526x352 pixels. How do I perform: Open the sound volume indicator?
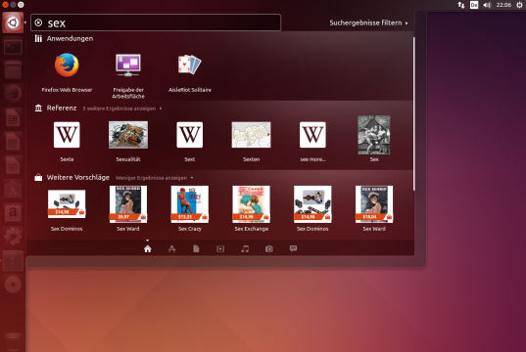click(487, 5)
